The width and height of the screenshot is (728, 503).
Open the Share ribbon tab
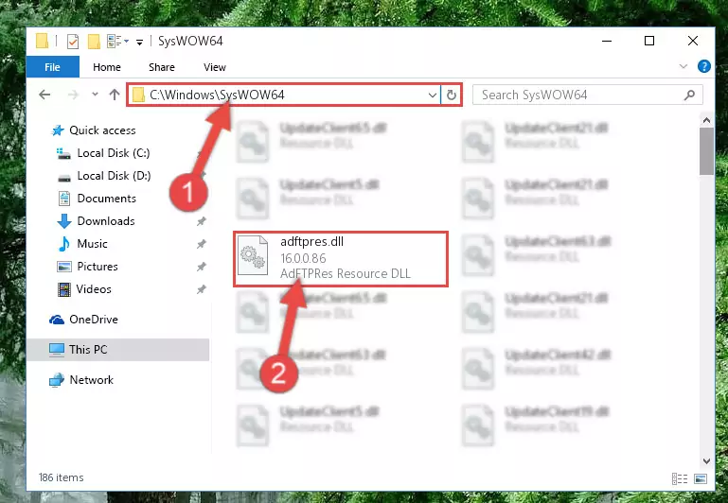(162, 67)
